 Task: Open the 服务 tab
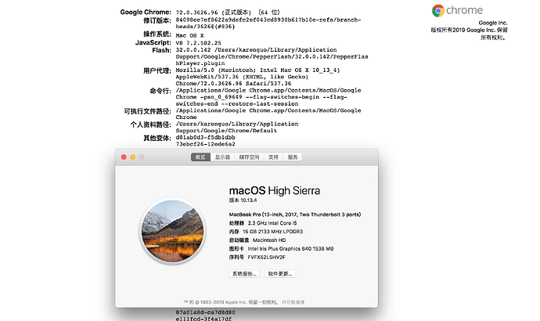coord(293,157)
